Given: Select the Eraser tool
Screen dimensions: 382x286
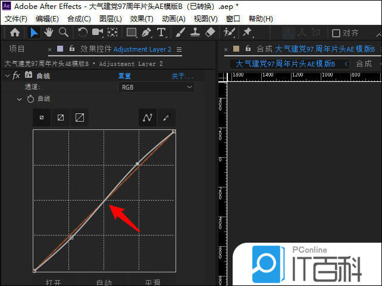Looking at the screenshot, I should click(210, 32).
